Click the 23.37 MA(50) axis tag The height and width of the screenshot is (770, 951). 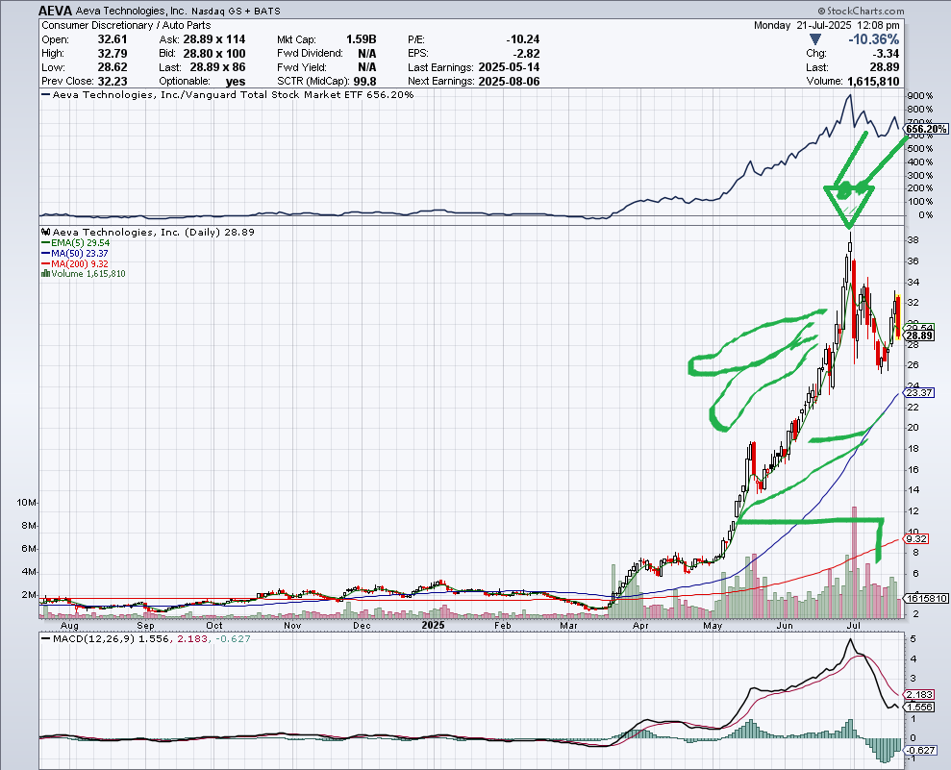tap(919, 393)
